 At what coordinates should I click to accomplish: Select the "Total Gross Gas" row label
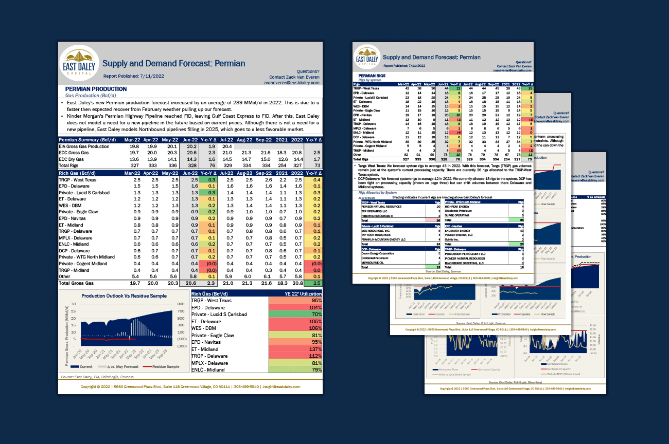click(76, 283)
